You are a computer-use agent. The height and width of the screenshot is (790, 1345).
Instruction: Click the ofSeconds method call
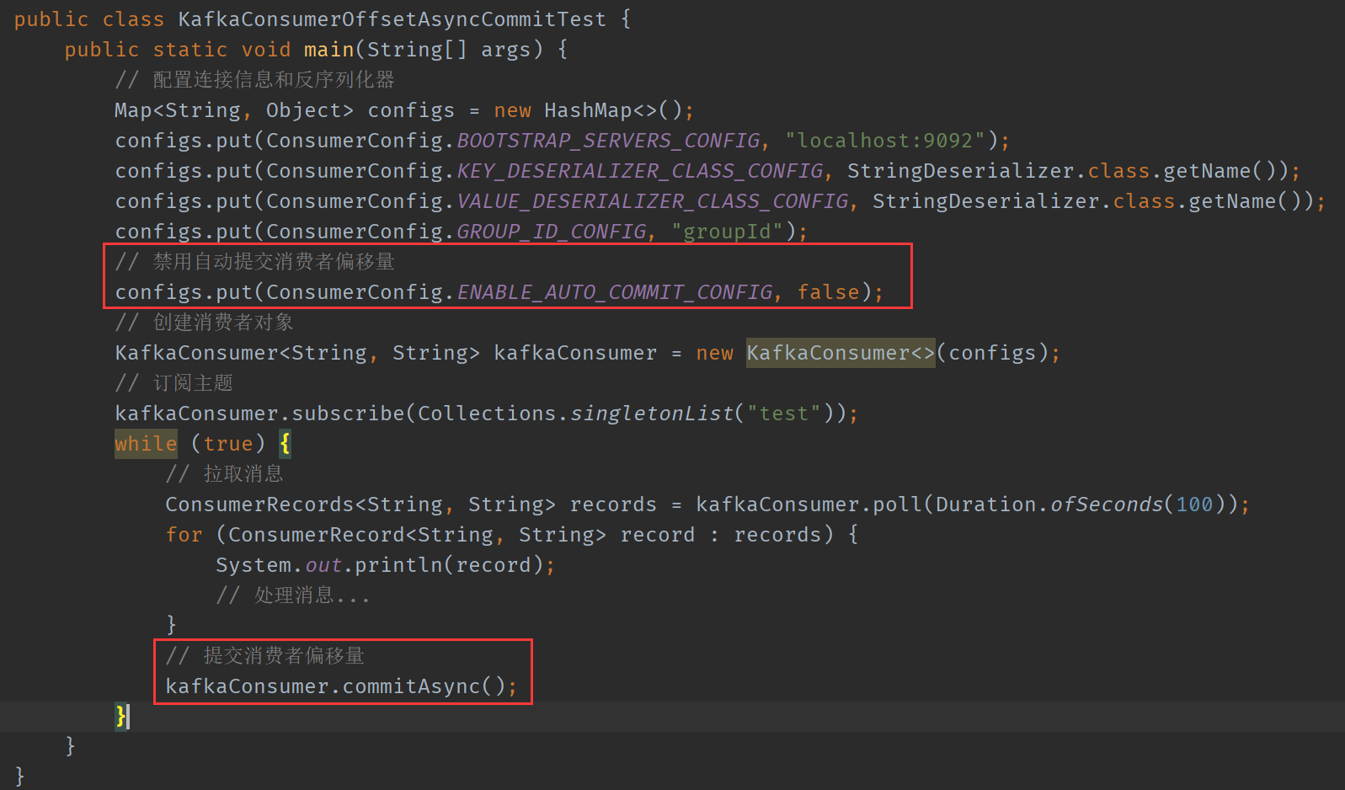tap(1107, 504)
